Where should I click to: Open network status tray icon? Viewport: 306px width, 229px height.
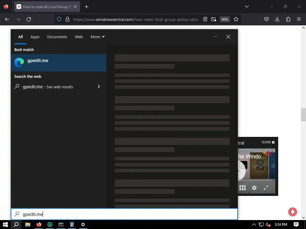coord(261,225)
